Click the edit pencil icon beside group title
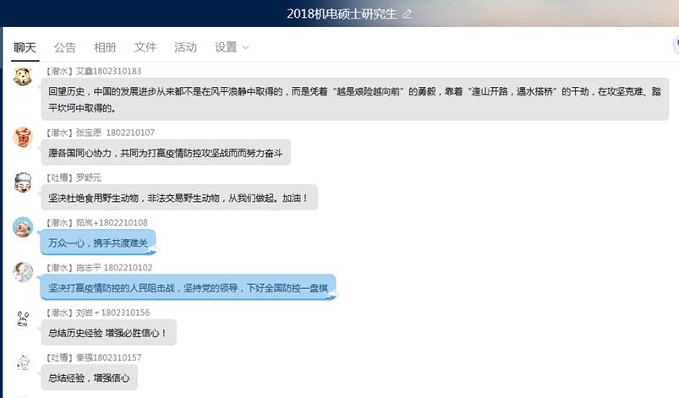679x398 pixels. [407, 14]
